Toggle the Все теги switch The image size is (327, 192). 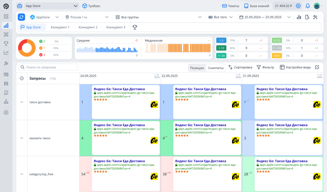[x=211, y=17]
